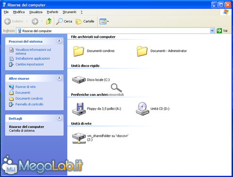Image resolution: width=233 pixels, height=177 pixels.
Task: Select Floppy da 3,5 pollici (A:) label
Action: [104, 109]
